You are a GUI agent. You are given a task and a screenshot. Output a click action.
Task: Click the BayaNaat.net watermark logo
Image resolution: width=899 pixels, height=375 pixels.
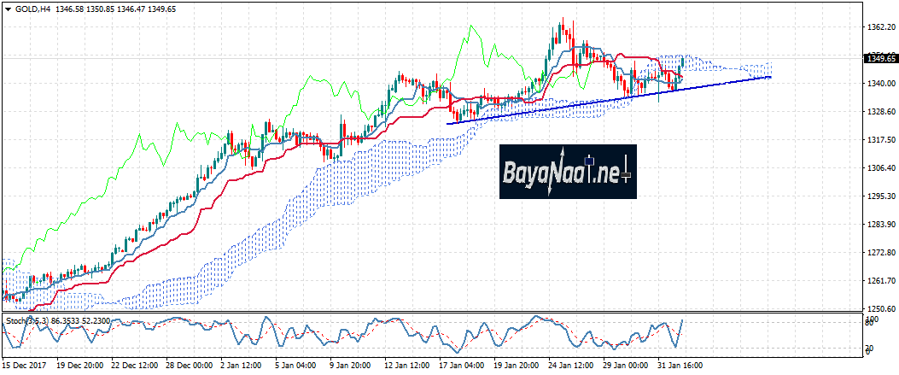pos(568,172)
